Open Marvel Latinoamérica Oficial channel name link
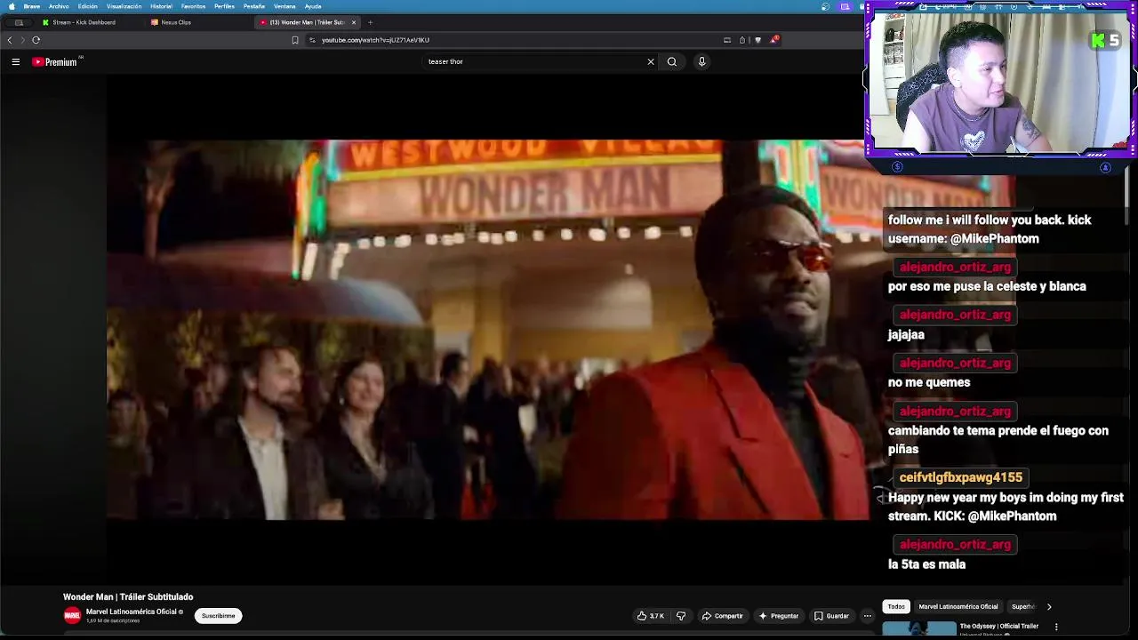Image resolution: width=1138 pixels, height=640 pixels. [132, 612]
